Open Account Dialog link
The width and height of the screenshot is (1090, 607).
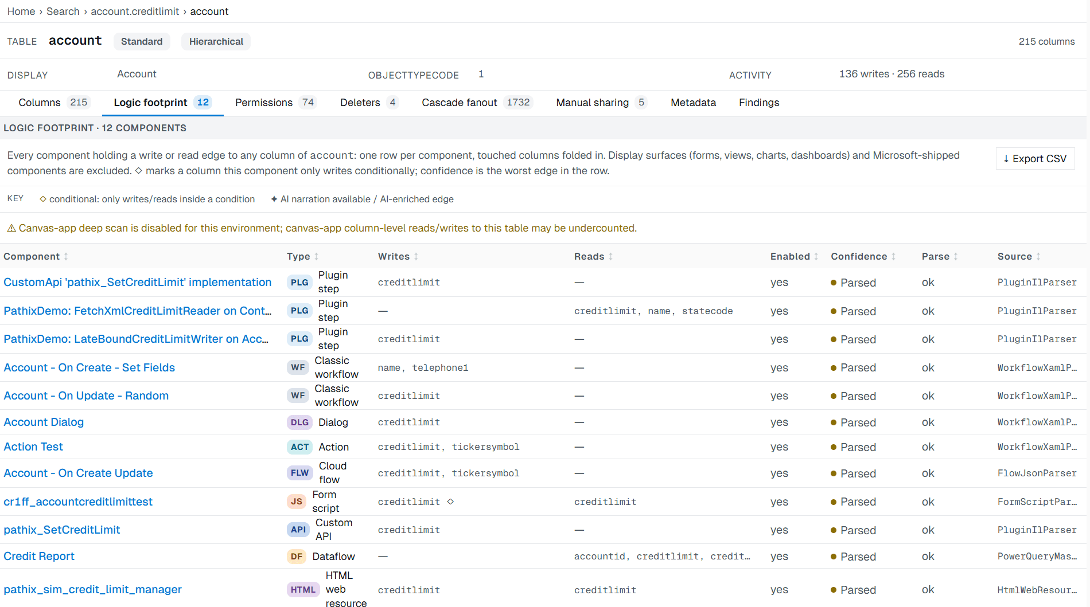point(44,422)
